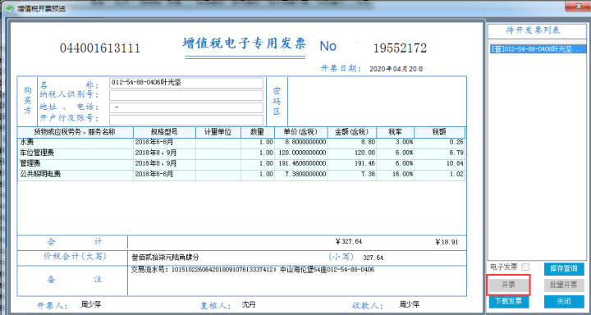591x315 pixels.
Task: Click the 地址、电话 input field
Action: [186, 107]
